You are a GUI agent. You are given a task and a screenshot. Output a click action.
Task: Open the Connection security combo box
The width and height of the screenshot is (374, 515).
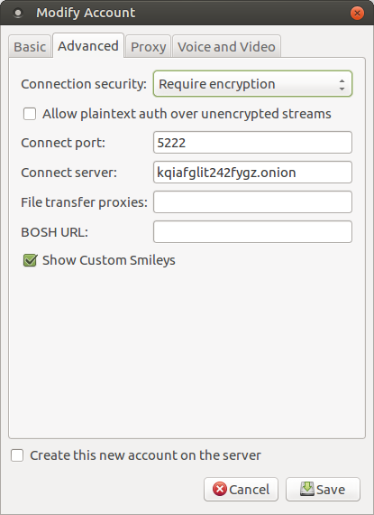[252, 84]
